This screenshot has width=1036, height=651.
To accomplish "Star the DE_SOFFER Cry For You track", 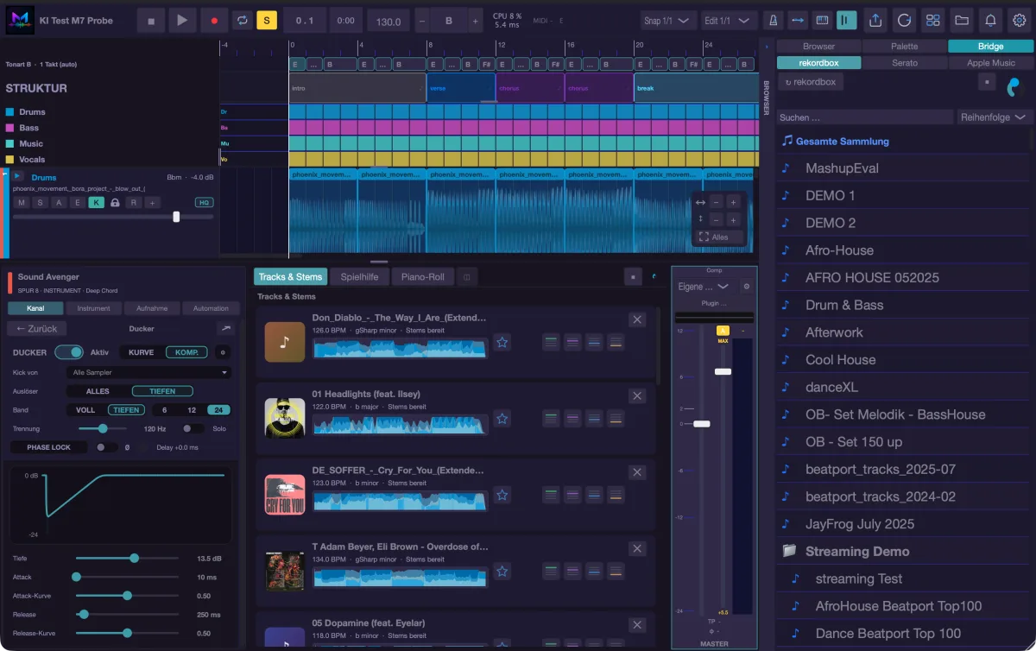I will click(x=502, y=495).
